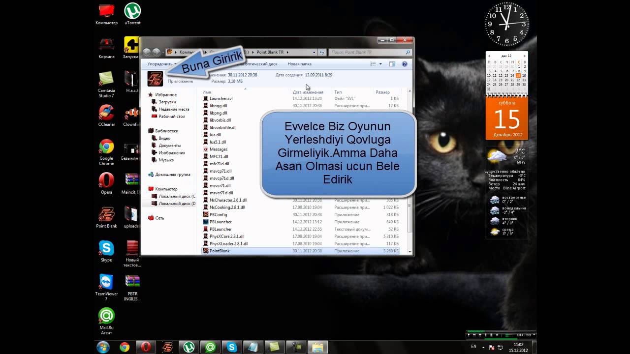Open the address bar history dropdown
This screenshot has width=630, height=354.
314,52
